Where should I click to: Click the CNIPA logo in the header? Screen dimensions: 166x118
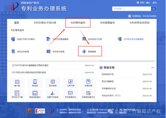[13, 7]
